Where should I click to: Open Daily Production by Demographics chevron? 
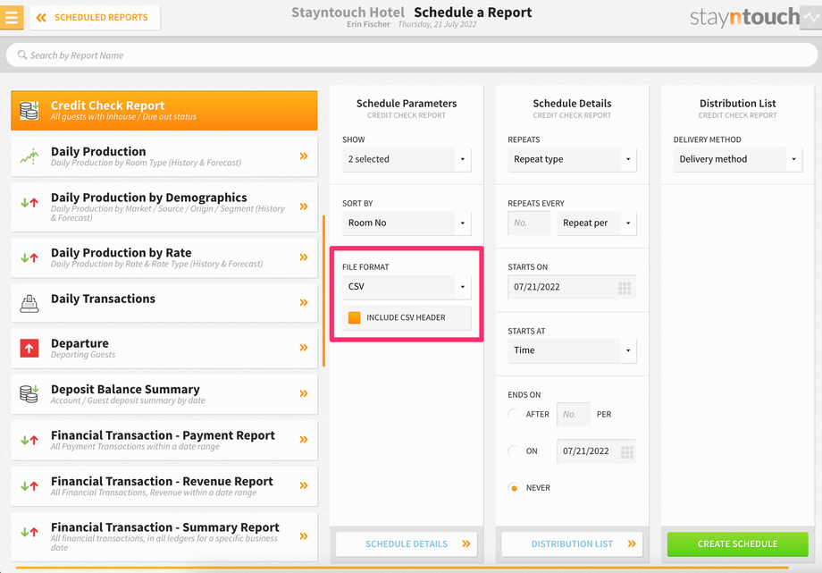pos(304,206)
